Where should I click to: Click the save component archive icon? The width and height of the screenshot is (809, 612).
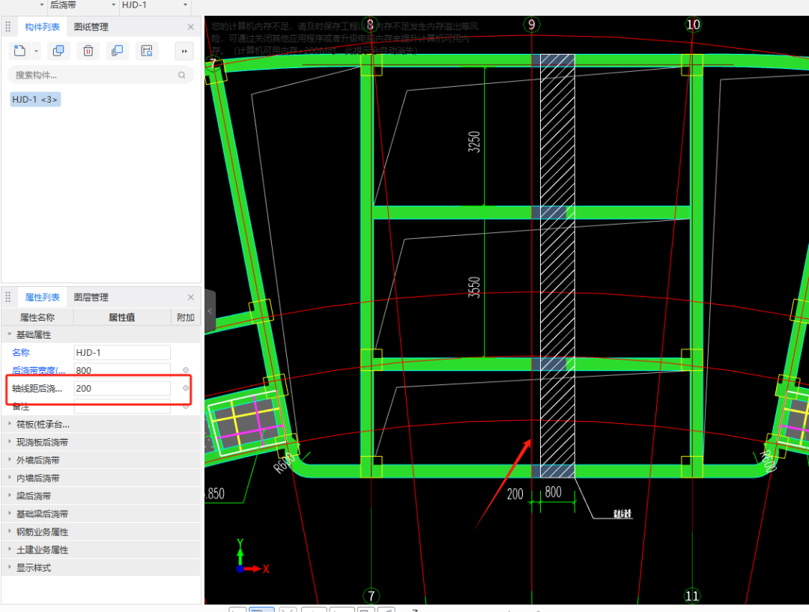(x=147, y=51)
